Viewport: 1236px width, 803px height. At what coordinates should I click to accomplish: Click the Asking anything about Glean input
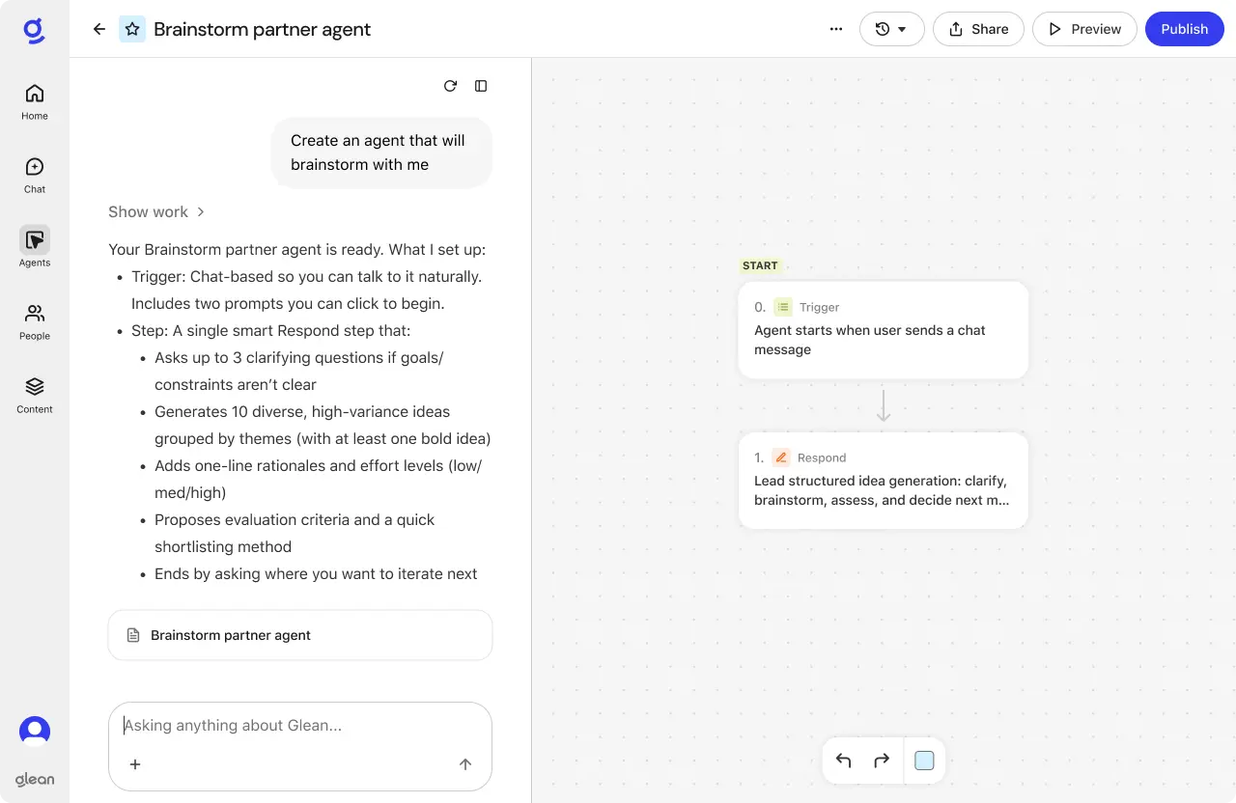[300, 726]
